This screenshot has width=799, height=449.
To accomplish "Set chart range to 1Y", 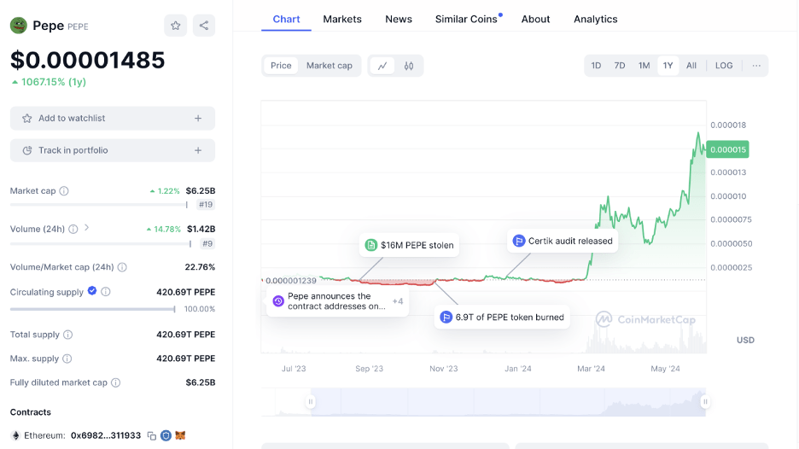I will (668, 66).
